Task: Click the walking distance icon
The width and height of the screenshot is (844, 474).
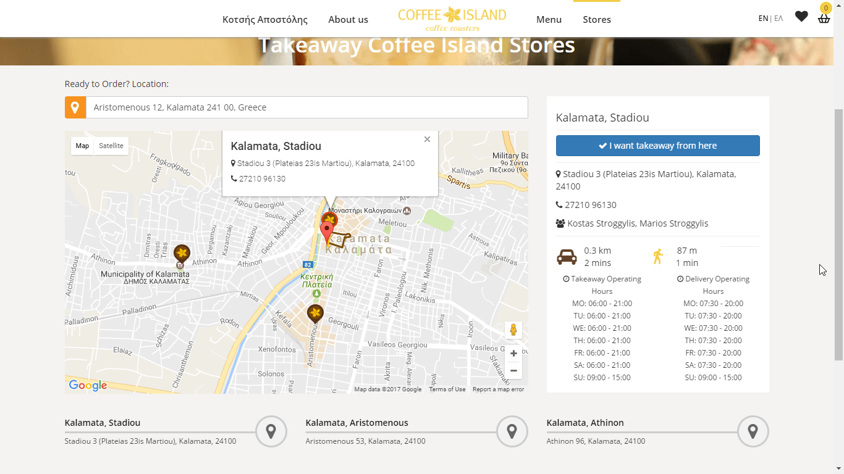Action: click(657, 256)
